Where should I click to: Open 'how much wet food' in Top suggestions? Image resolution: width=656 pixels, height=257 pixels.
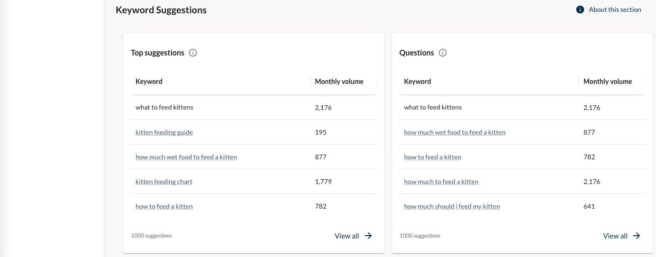(186, 157)
